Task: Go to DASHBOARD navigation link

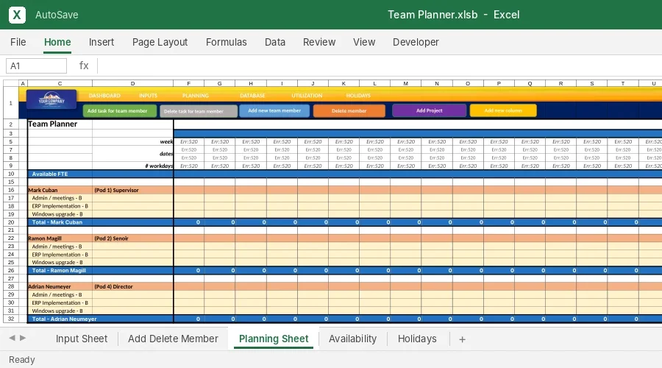Action: coord(104,96)
